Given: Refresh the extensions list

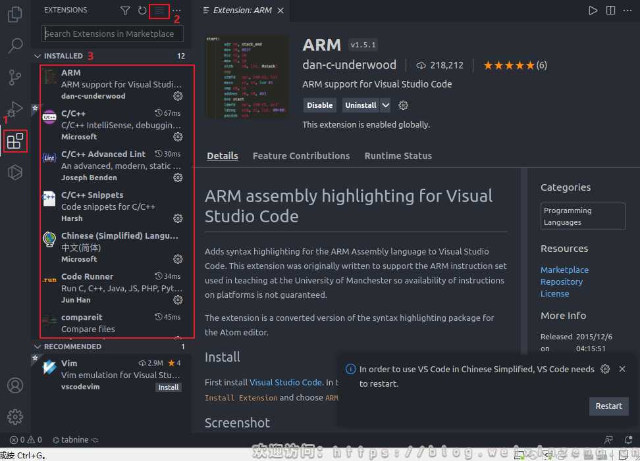Looking at the screenshot, I should click(x=142, y=11).
